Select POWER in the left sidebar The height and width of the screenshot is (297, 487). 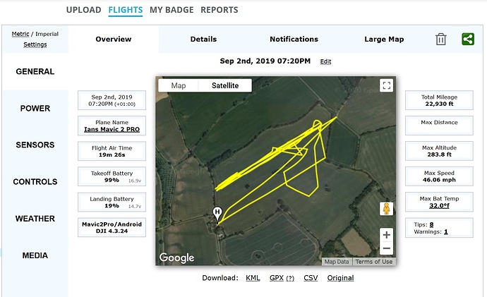point(35,109)
